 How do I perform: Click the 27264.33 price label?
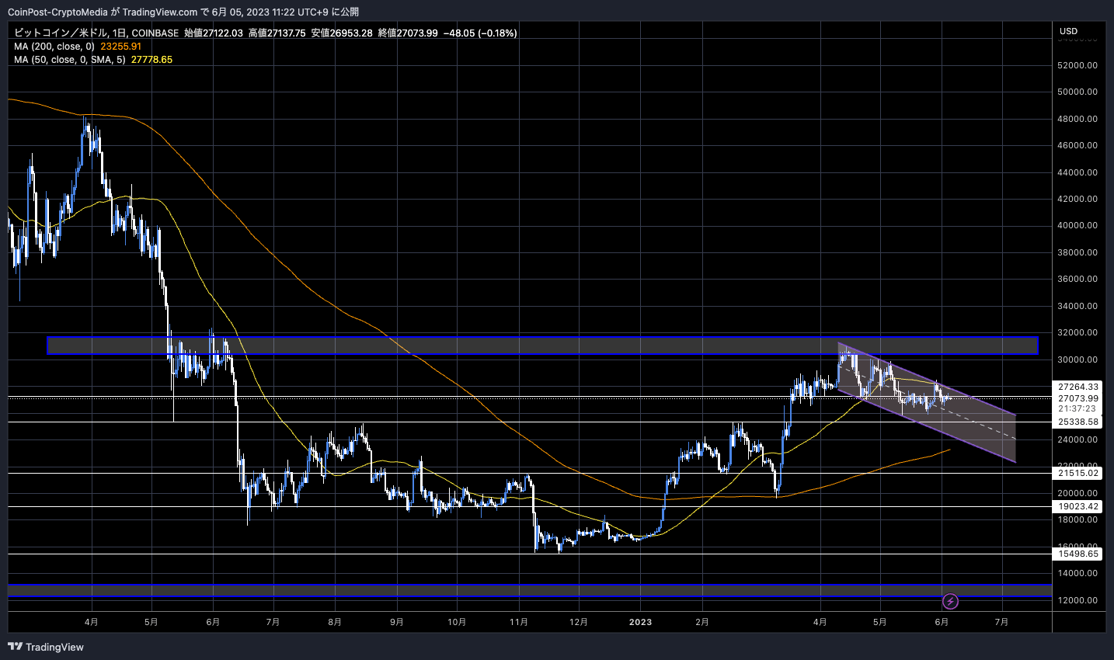(x=1078, y=387)
